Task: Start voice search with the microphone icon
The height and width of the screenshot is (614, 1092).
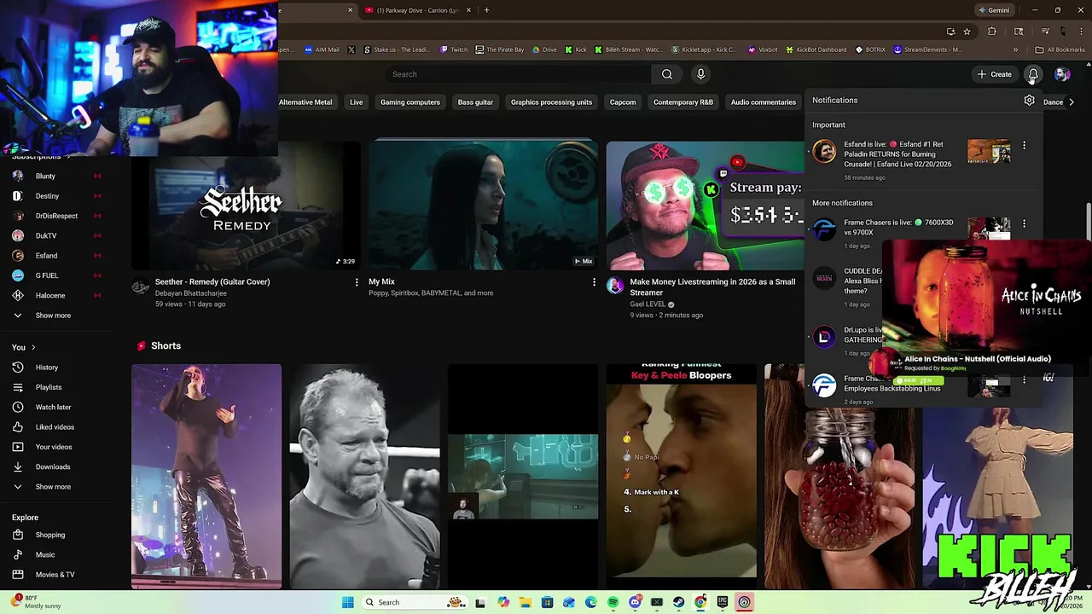Action: click(700, 74)
